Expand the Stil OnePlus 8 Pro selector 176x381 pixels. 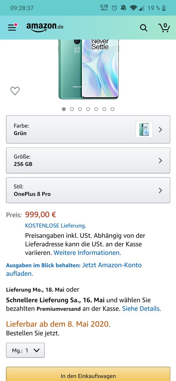point(88,190)
